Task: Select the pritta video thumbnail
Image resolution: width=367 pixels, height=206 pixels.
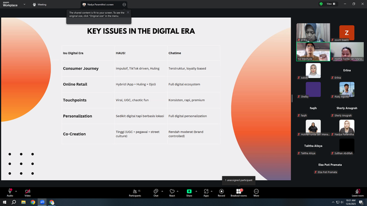Action: pos(313,33)
